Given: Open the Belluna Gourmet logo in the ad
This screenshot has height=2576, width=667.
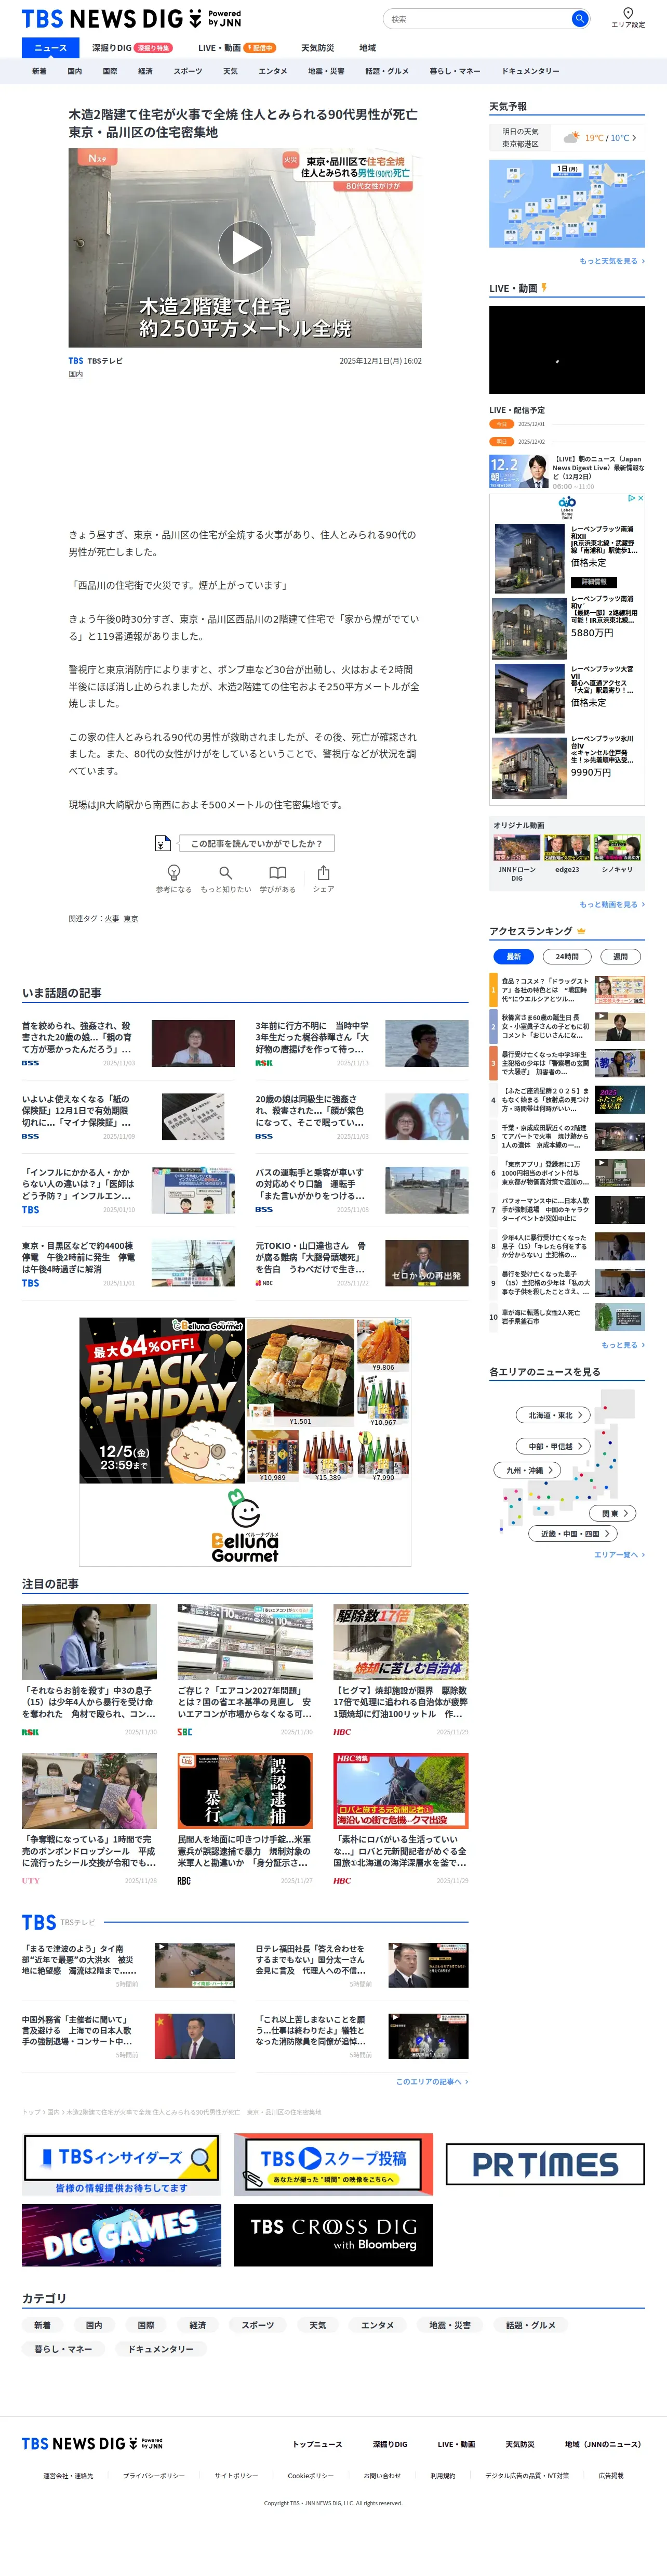Looking at the screenshot, I should (x=245, y=1526).
